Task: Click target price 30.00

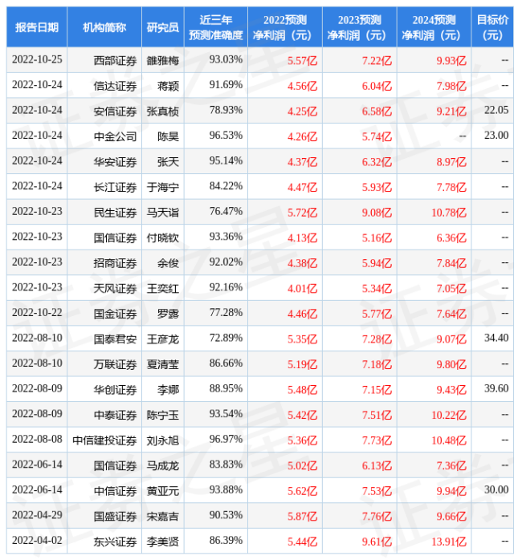Action: coord(496,489)
